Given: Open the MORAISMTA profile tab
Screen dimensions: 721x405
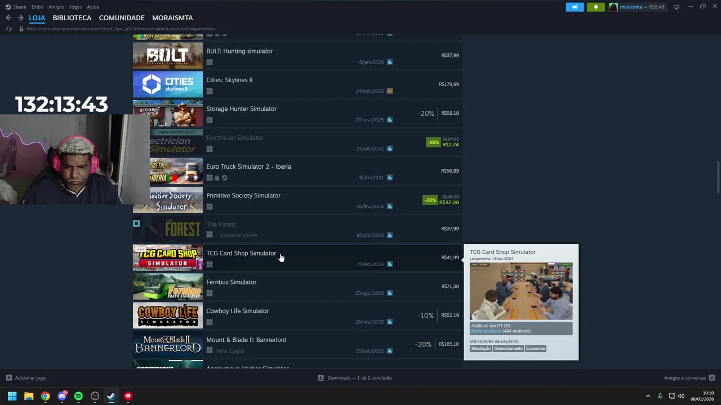Looking at the screenshot, I should tap(172, 18).
